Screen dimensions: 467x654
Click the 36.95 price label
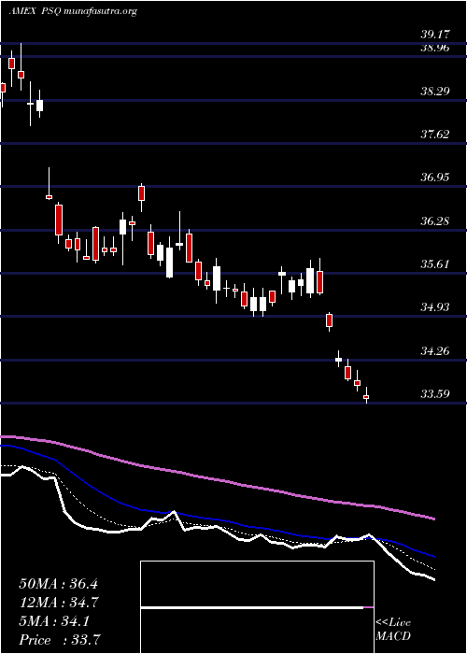pyautogui.click(x=435, y=178)
